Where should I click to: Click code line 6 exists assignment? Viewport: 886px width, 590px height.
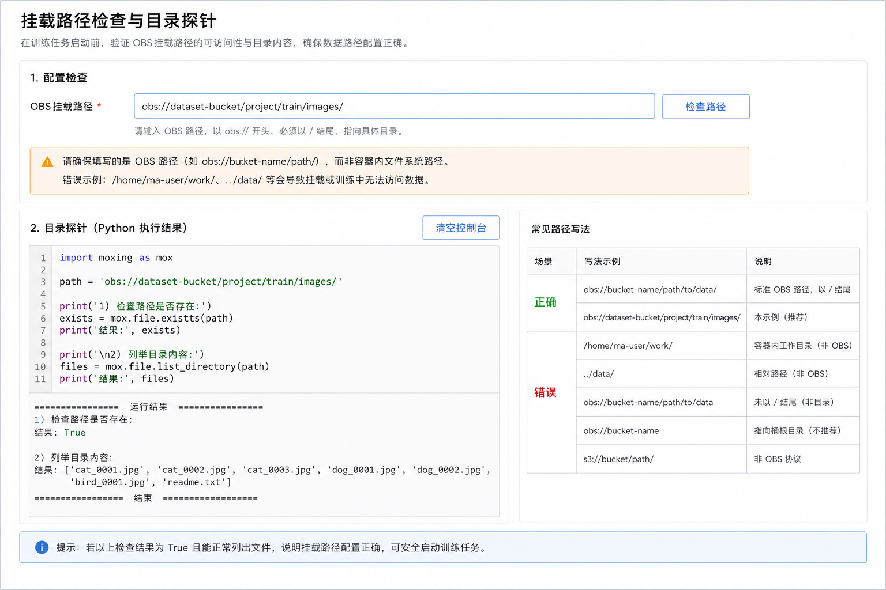coord(146,318)
